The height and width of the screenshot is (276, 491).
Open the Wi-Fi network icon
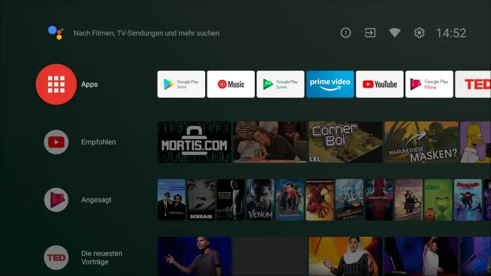pyautogui.click(x=394, y=33)
